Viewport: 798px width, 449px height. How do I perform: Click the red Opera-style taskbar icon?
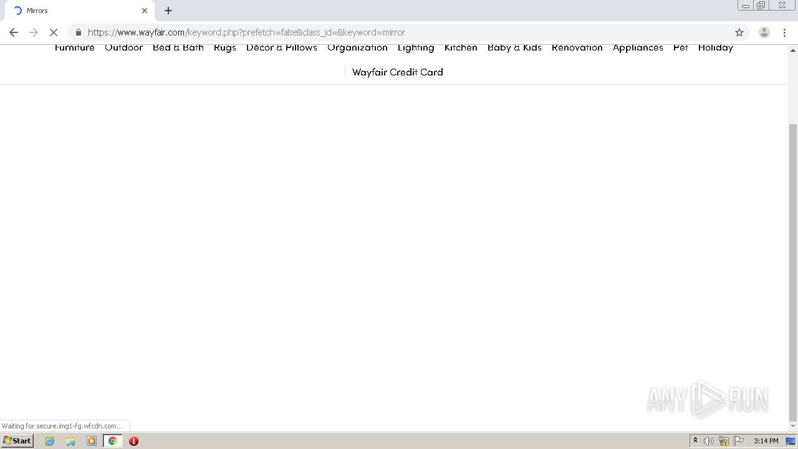click(x=133, y=441)
